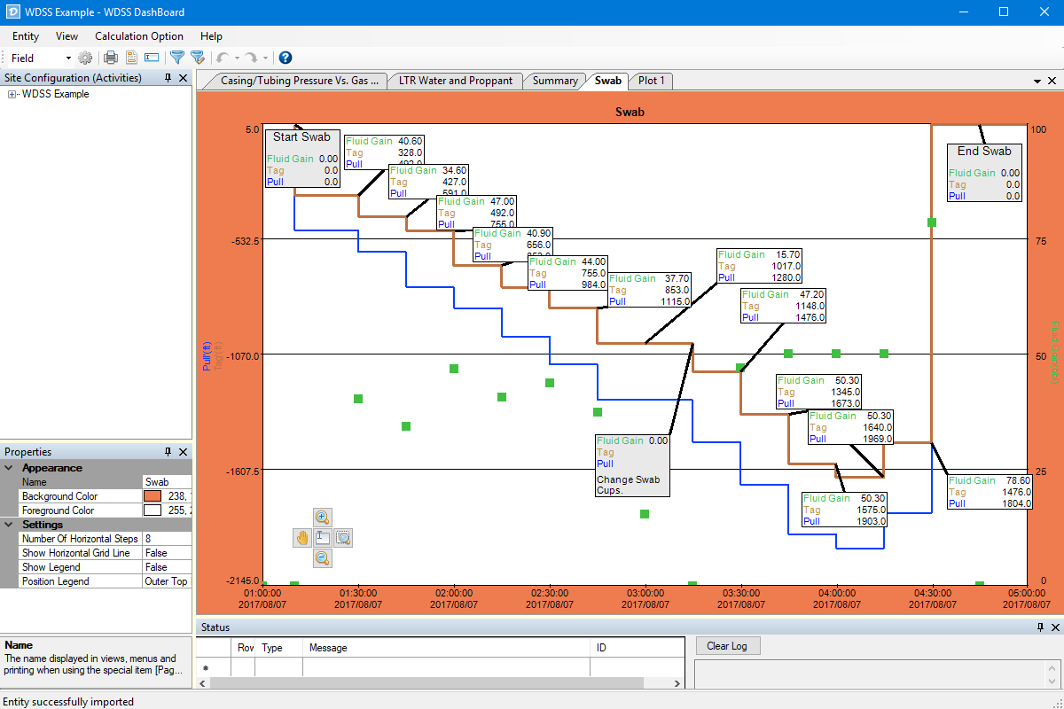Open the Help menu

point(211,36)
